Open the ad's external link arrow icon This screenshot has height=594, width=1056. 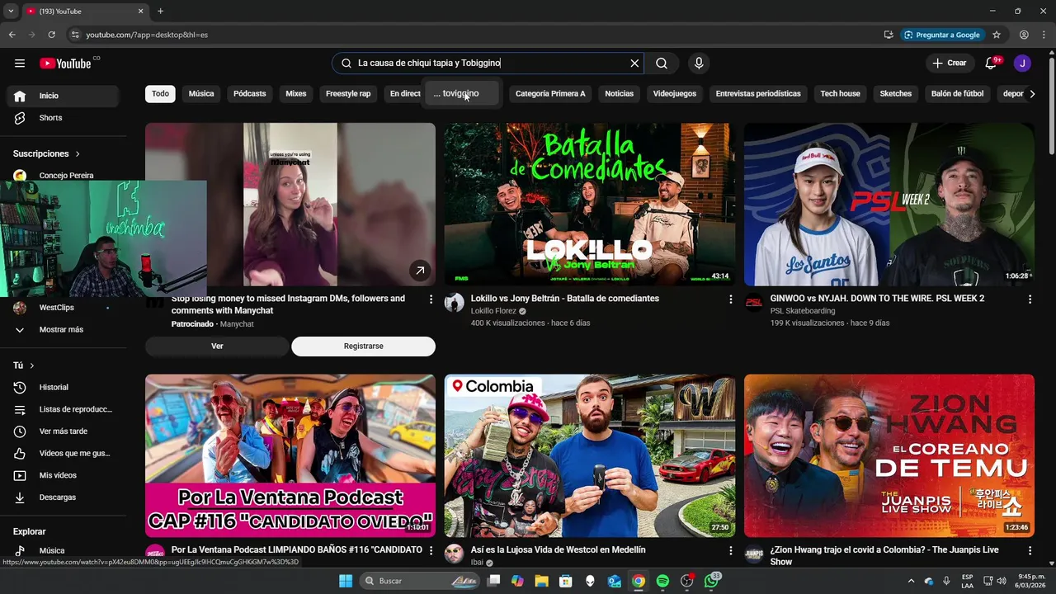point(420,271)
